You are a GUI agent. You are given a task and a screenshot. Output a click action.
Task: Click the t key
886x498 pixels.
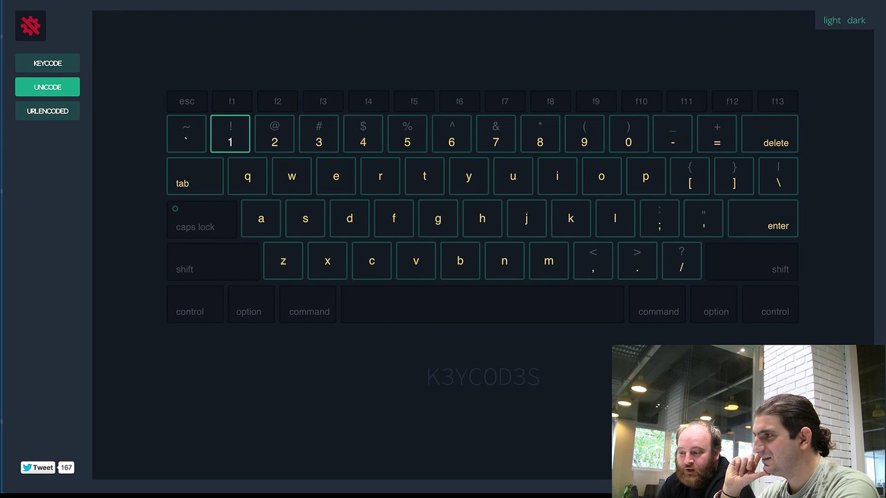(425, 176)
